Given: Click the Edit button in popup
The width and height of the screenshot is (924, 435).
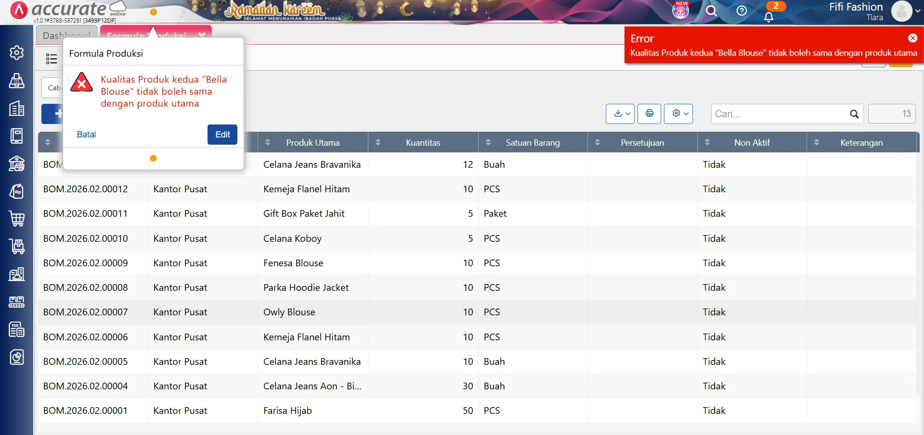Looking at the screenshot, I should (222, 135).
